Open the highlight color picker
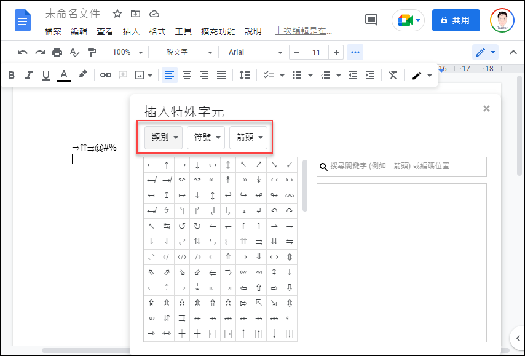This screenshot has height=356, width=525. click(x=82, y=74)
